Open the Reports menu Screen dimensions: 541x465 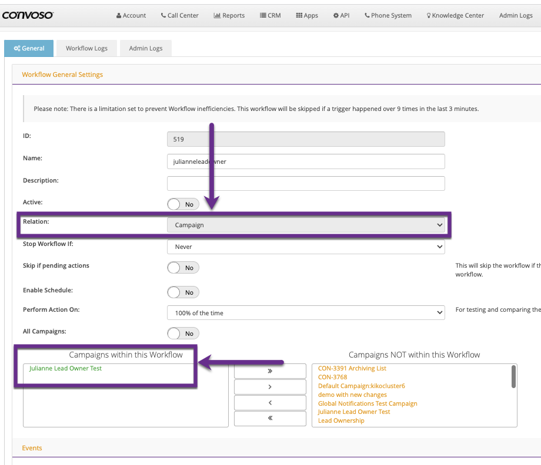tap(229, 15)
